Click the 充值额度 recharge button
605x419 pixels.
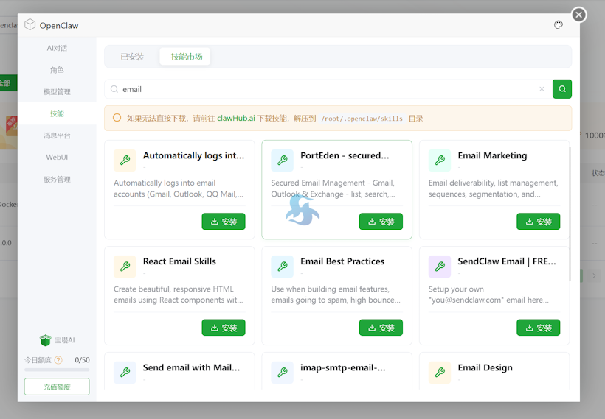click(57, 387)
